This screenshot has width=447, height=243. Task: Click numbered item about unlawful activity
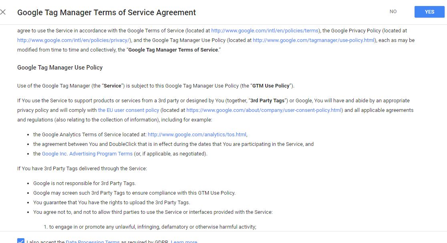pyautogui.click(x=152, y=227)
